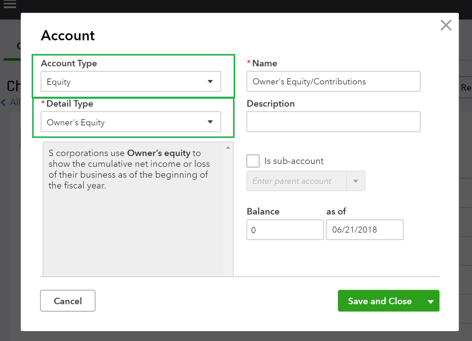
Task: Open the Save and Close options arrow
Action: coord(430,301)
